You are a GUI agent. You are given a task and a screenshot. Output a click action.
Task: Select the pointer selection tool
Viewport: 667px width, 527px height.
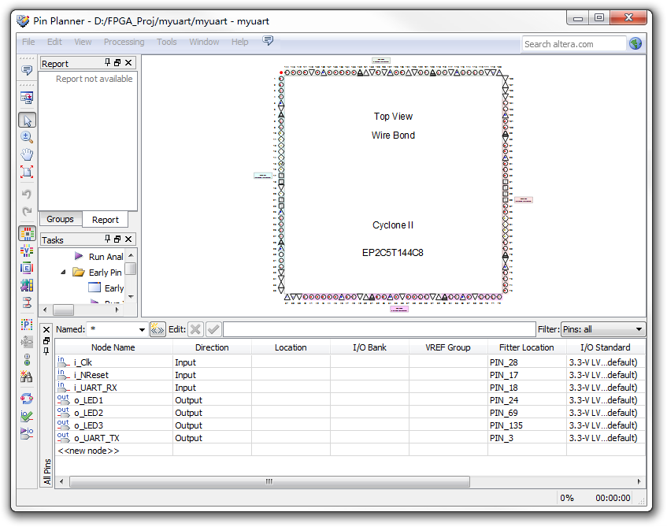click(x=27, y=121)
